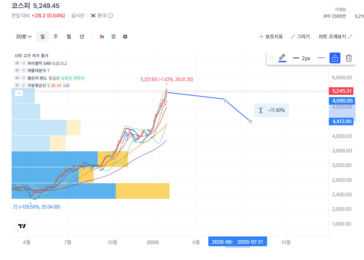This screenshot has width=364, height=260.
Task: Open the 30분 interval dropdown
Action: point(24,37)
